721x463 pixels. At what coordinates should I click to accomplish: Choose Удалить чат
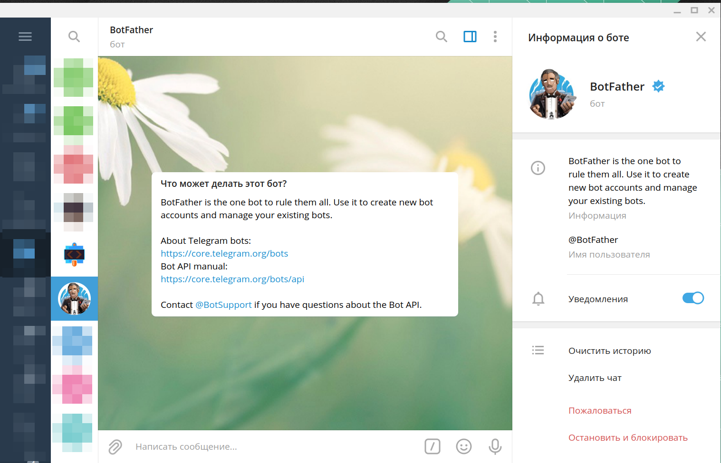coord(595,378)
